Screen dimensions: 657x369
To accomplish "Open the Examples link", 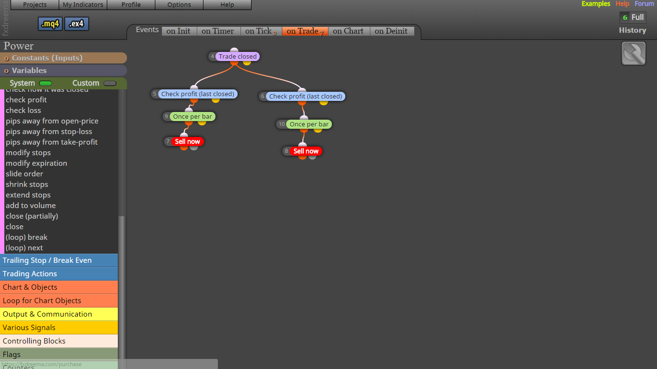I will coord(596,4).
